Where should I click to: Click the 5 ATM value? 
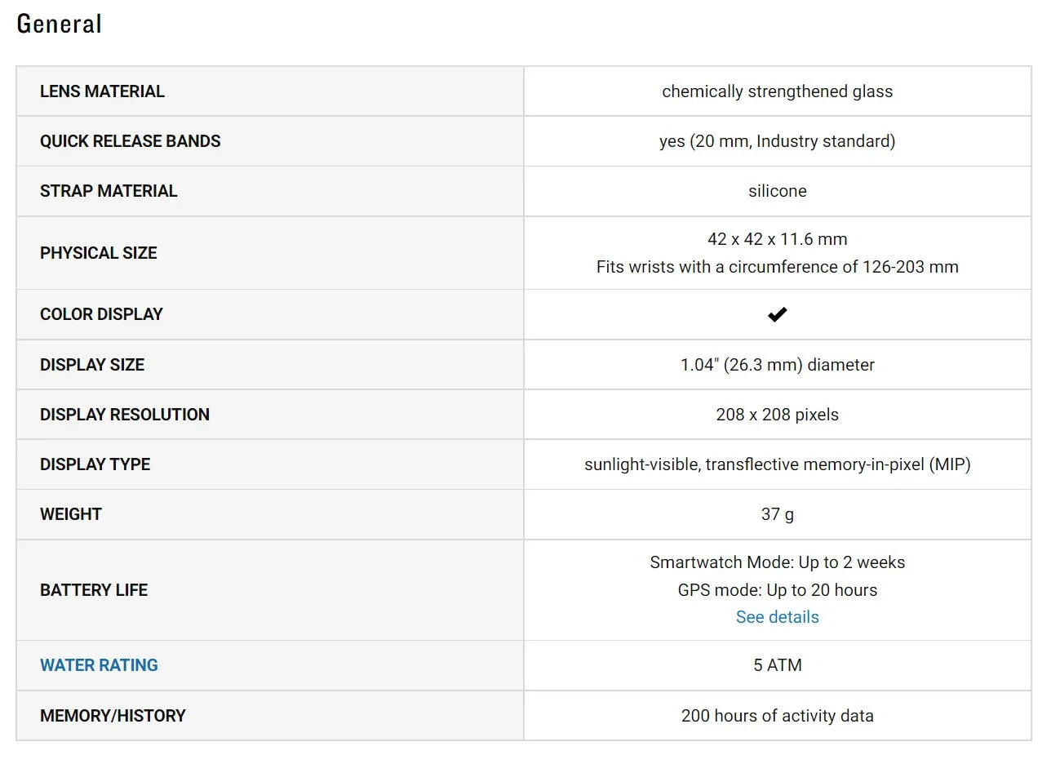(x=777, y=665)
